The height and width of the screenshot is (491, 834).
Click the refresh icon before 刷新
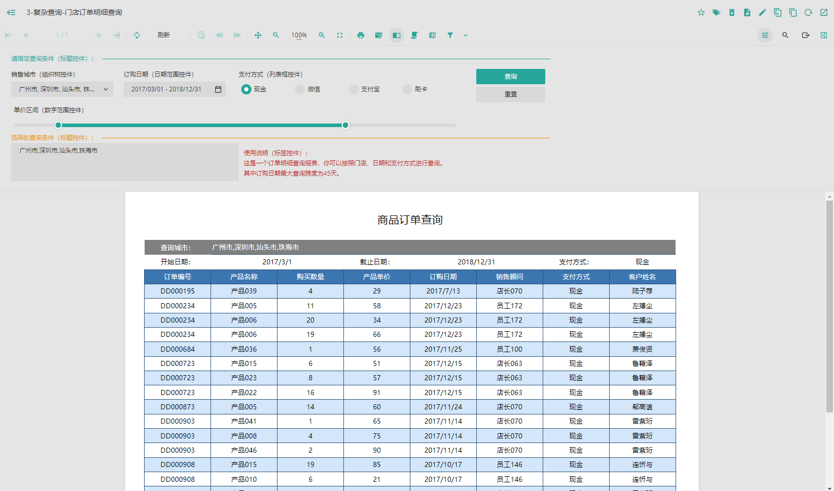click(137, 35)
